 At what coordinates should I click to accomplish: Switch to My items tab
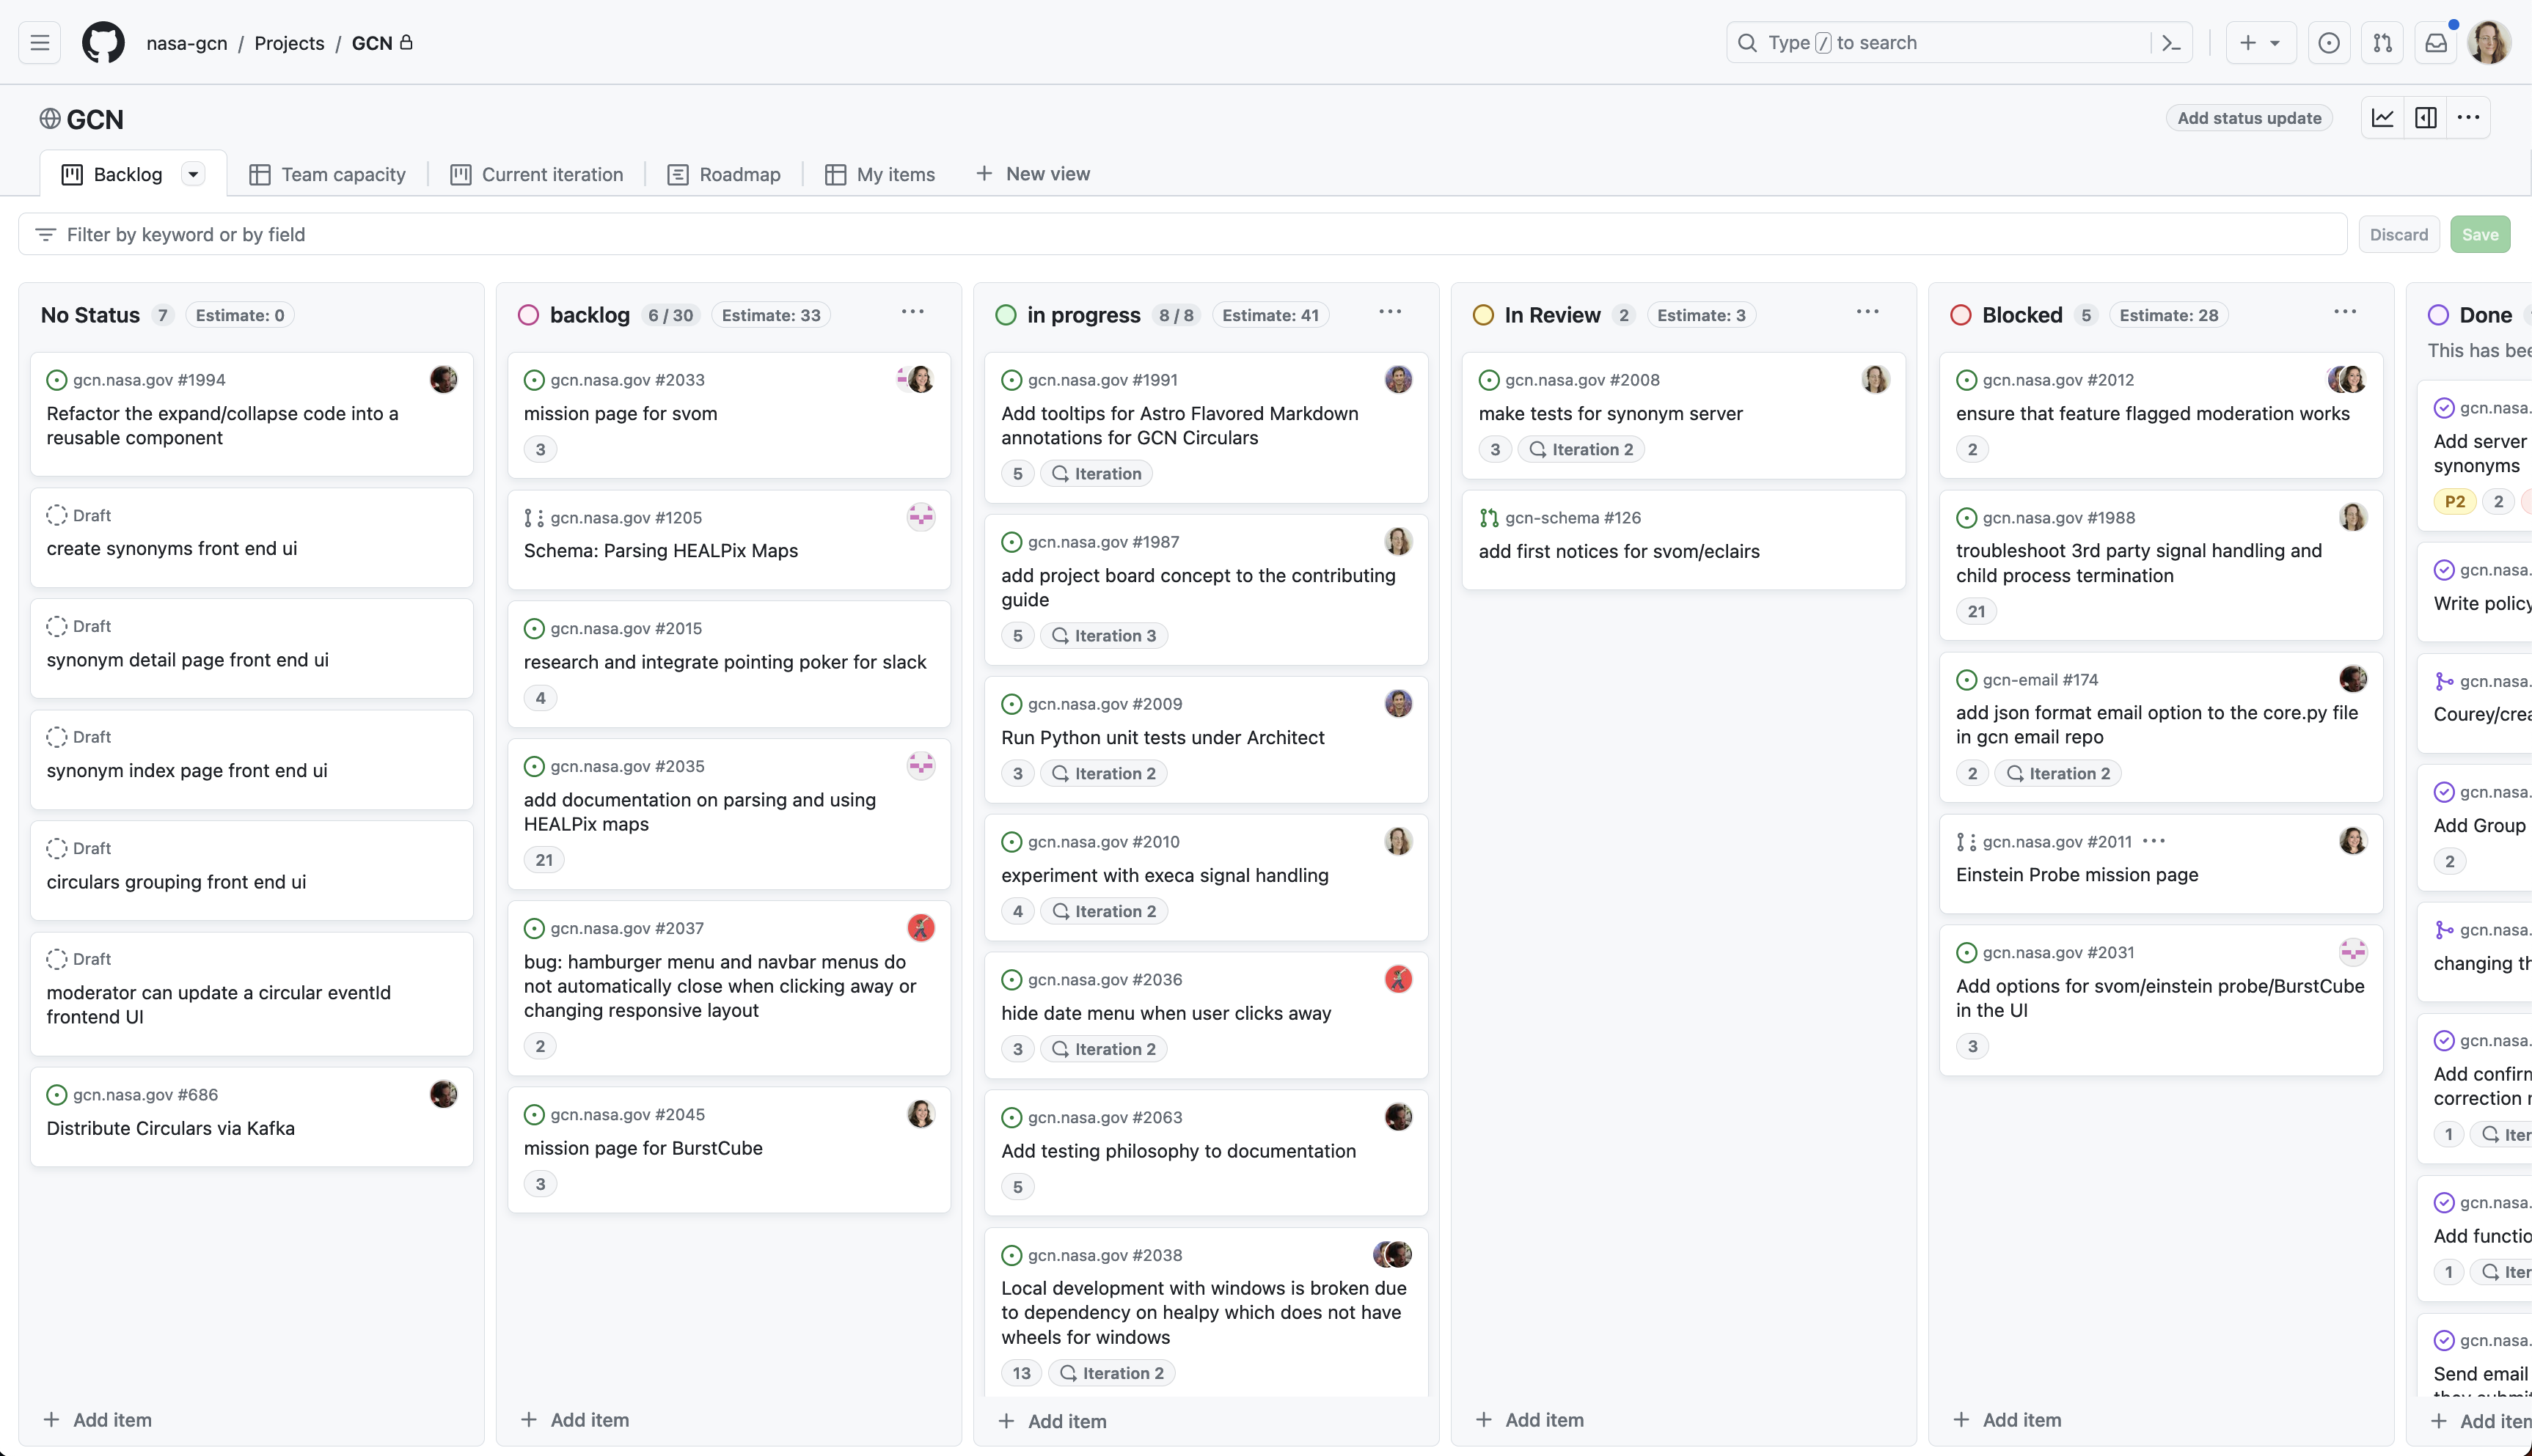click(x=880, y=175)
